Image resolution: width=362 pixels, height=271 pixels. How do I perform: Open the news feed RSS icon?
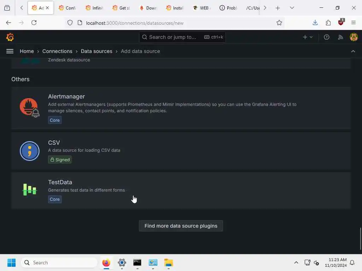(x=340, y=37)
